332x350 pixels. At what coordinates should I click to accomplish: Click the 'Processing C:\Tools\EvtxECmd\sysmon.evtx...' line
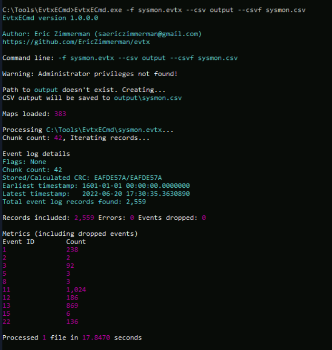(x=88, y=130)
